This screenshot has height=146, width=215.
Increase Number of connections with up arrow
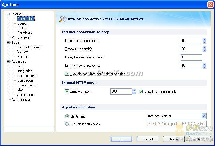click(x=204, y=39)
